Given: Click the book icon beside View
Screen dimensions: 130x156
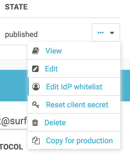Looking at the screenshot, I should (x=36, y=51).
